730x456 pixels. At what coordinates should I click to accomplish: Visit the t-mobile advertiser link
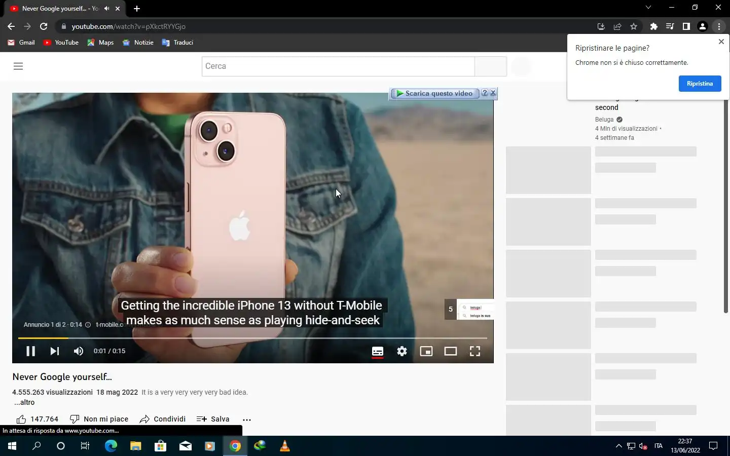109,325
